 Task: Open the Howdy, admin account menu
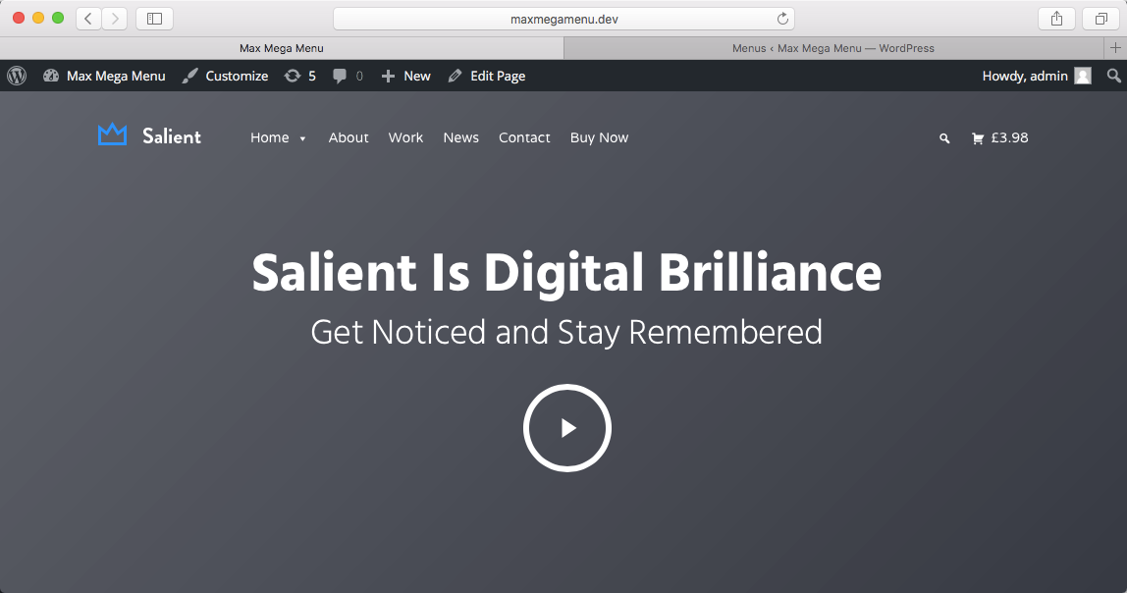(x=1025, y=76)
